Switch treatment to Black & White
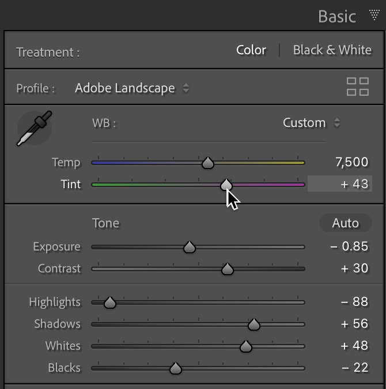 pyautogui.click(x=332, y=50)
